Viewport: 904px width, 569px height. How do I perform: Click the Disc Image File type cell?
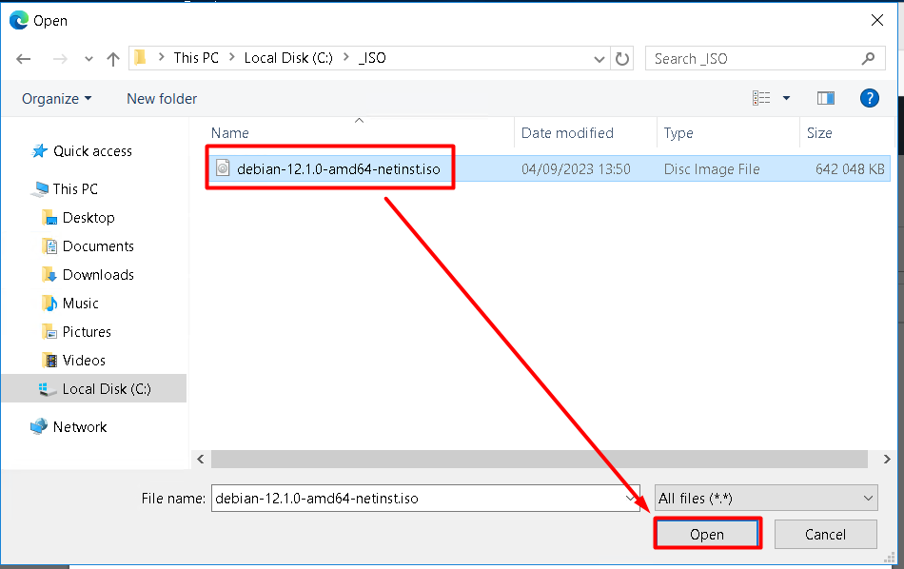(x=712, y=169)
